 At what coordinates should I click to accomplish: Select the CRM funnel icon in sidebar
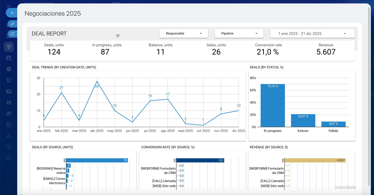(9, 47)
